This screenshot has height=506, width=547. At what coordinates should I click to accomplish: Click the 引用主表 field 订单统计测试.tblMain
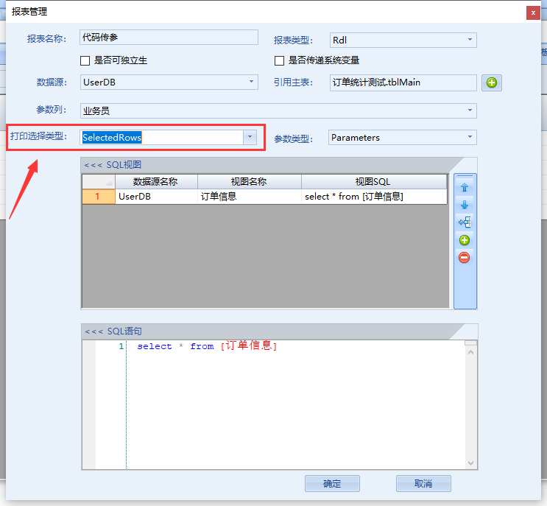click(x=403, y=82)
